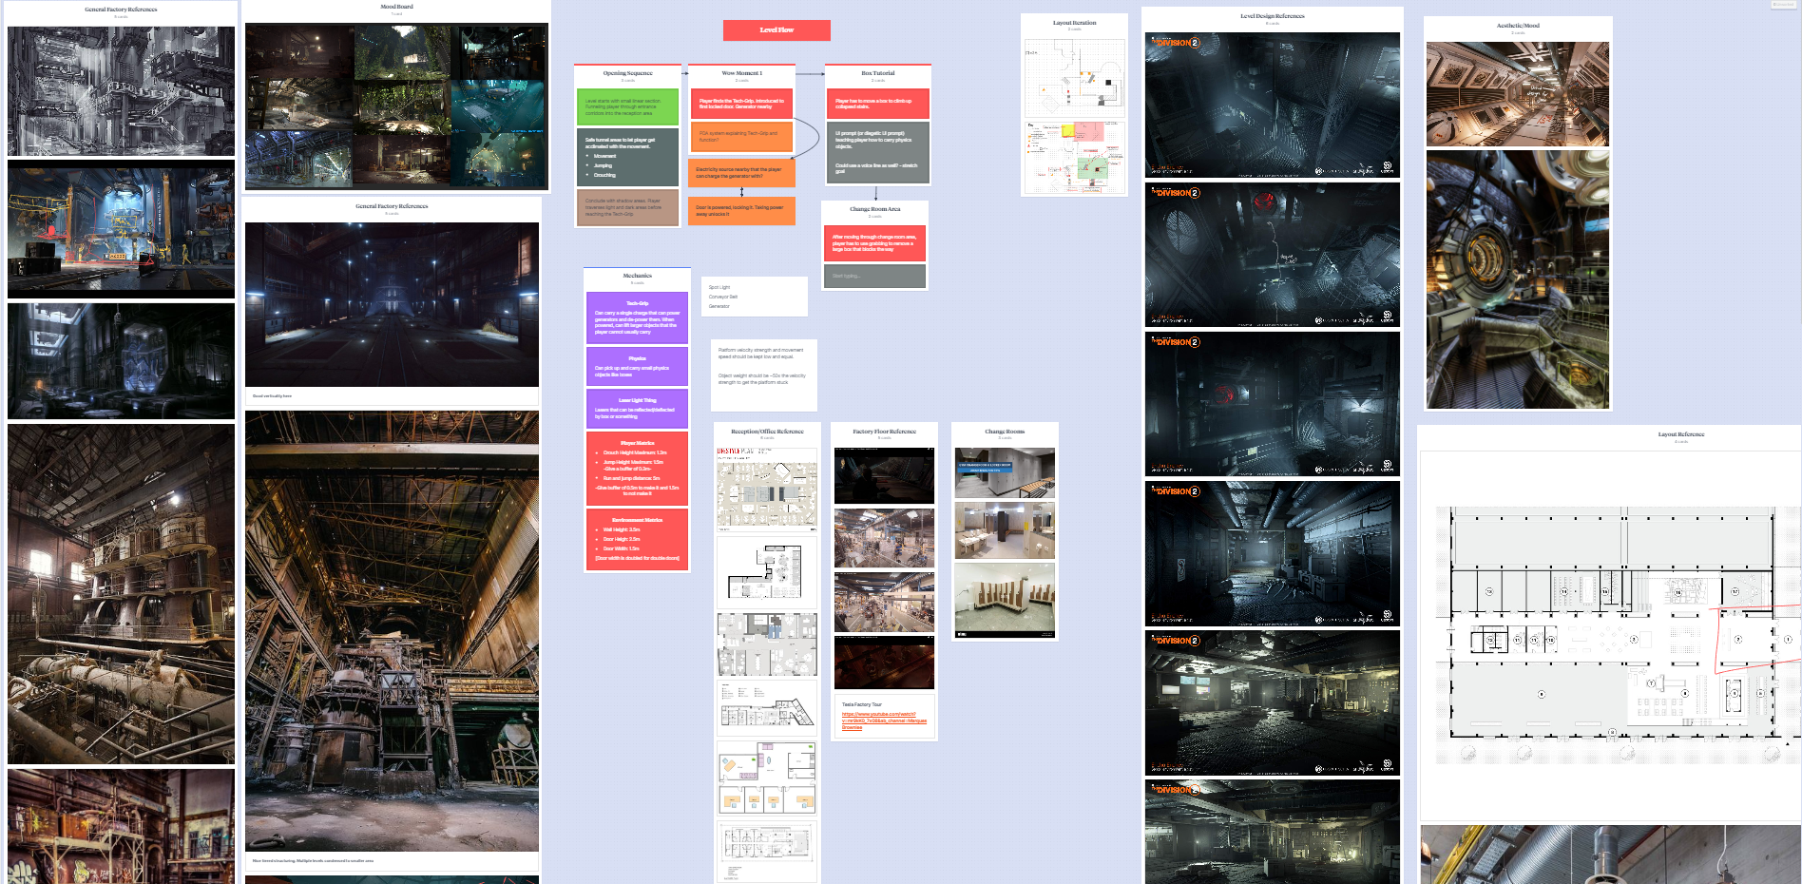Click the arrow from Wow Moment to Box Tutorial

(810, 73)
